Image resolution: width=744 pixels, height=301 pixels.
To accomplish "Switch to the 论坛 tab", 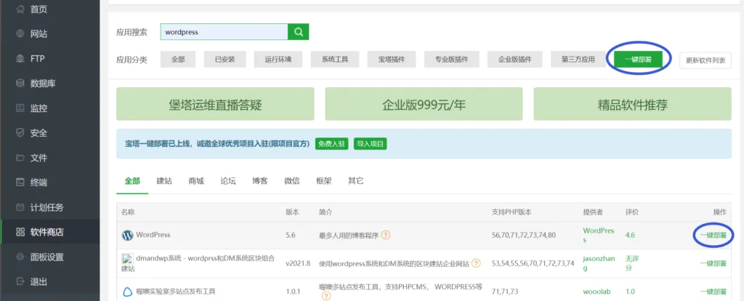I will pyautogui.click(x=228, y=181).
